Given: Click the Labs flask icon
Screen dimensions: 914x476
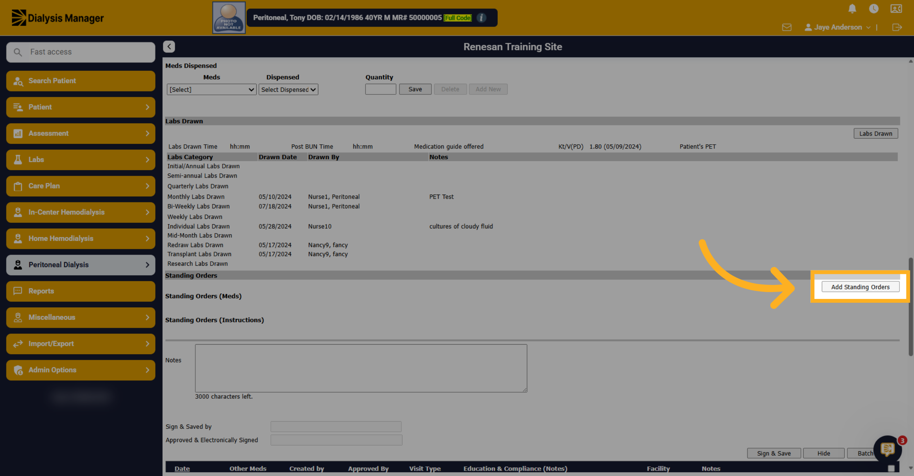Looking at the screenshot, I should pos(18,160).
